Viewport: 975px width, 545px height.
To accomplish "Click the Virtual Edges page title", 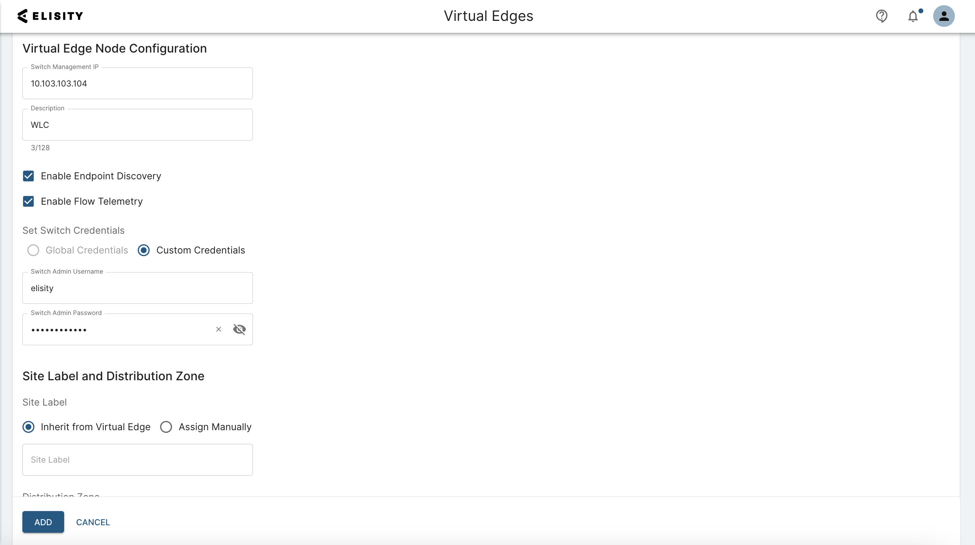I will click(488, 16).
